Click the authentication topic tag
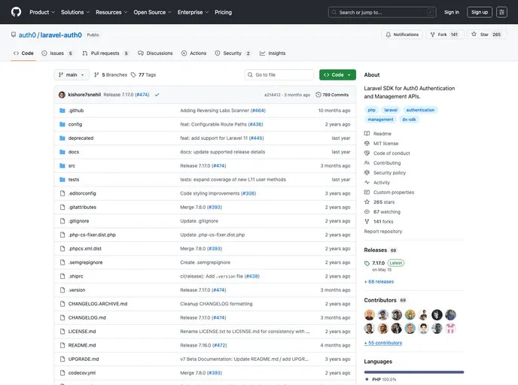The height and width of the screenshot is (385, 518). pyautogui.click(x=420, y=110)
